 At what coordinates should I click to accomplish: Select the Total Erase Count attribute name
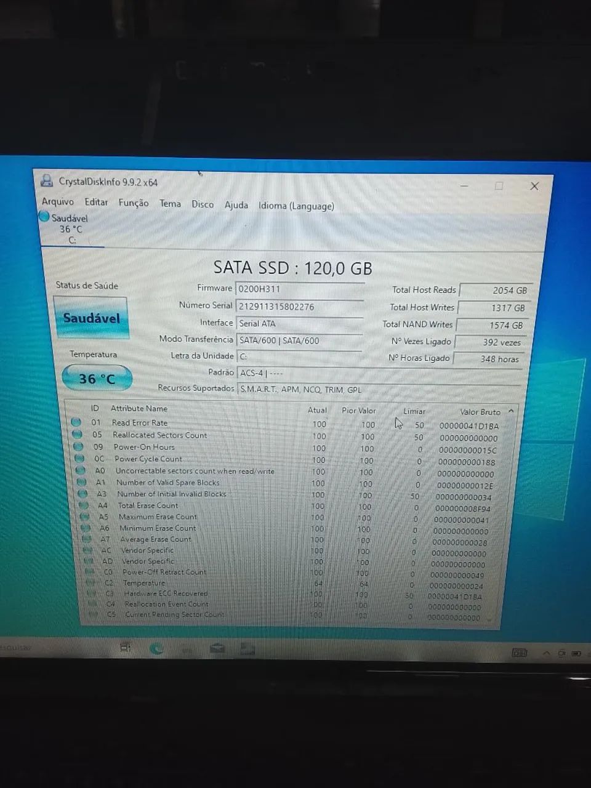pyautogui.click(x=148, y=505)
